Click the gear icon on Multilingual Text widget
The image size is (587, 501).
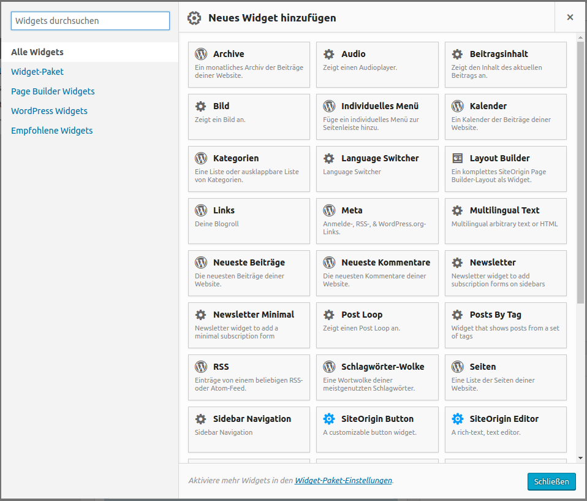(x=458, y=210)
